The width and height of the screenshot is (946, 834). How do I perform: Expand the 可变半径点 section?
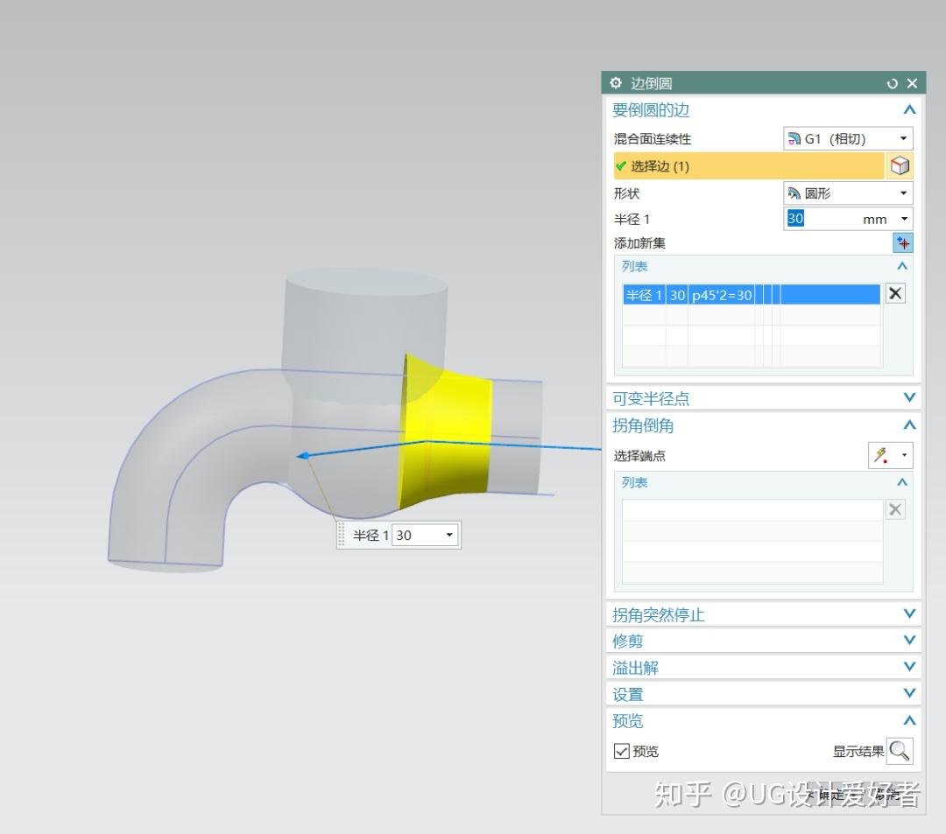click(909, 397)
